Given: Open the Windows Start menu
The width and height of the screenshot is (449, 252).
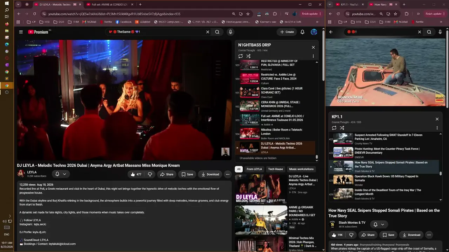Looking at the screenshot, I should click(x=7, y=3).
